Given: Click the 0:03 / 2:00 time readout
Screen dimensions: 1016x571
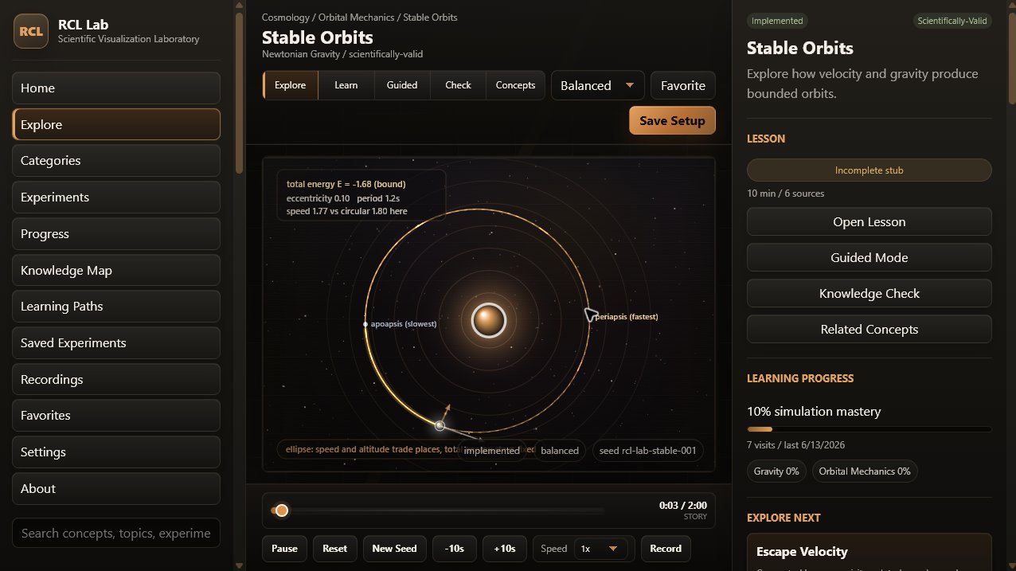Looking at the screenshot, I should (682, 505).
